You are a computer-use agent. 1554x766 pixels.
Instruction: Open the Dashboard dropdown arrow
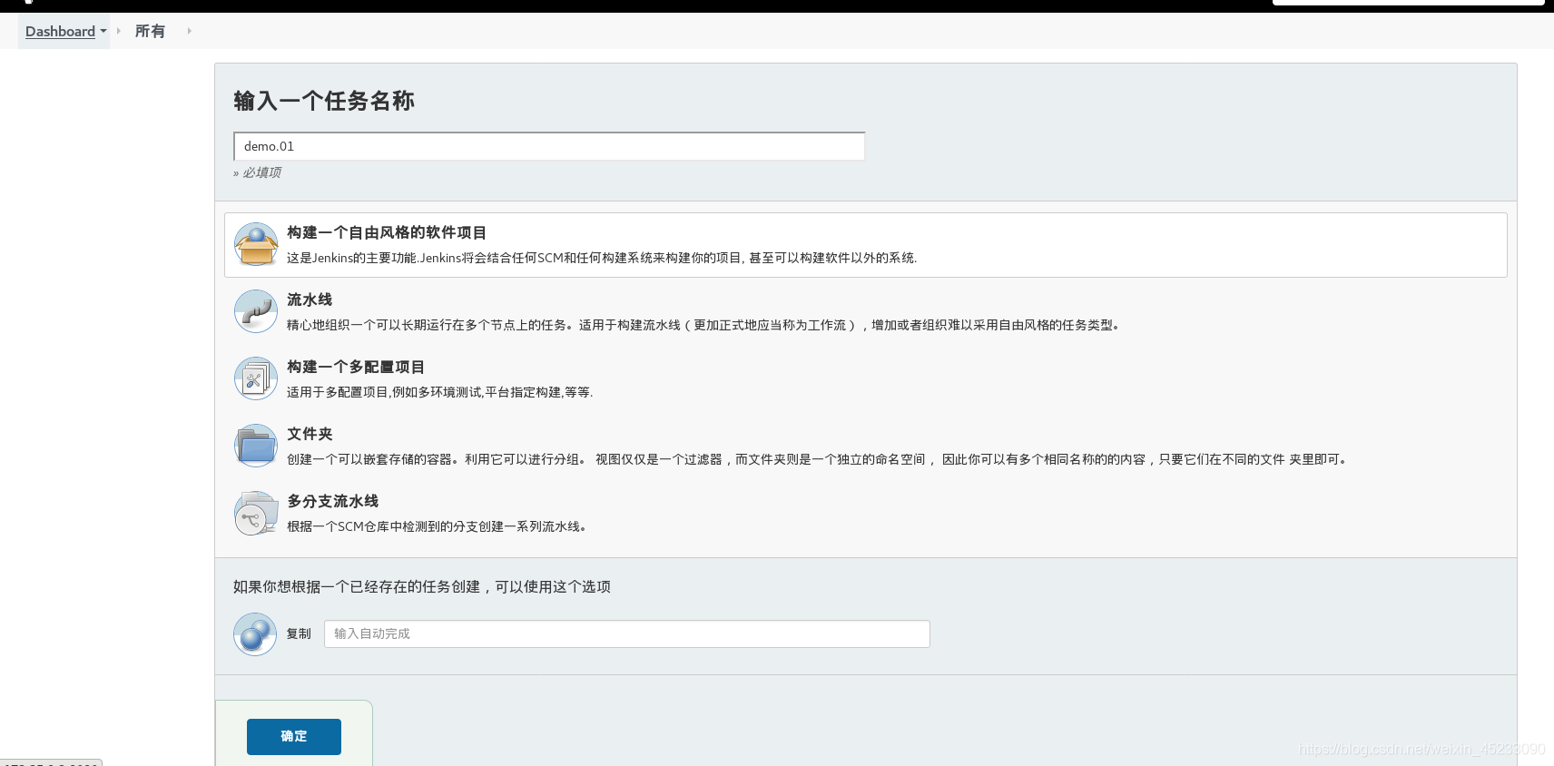[103, 31]
